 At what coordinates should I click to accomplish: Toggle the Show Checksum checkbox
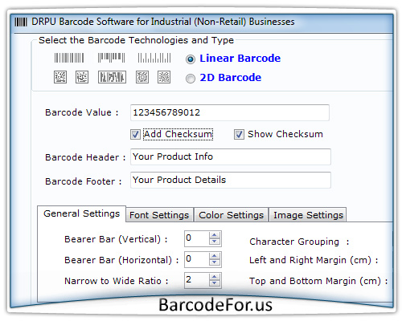point(239,134)
